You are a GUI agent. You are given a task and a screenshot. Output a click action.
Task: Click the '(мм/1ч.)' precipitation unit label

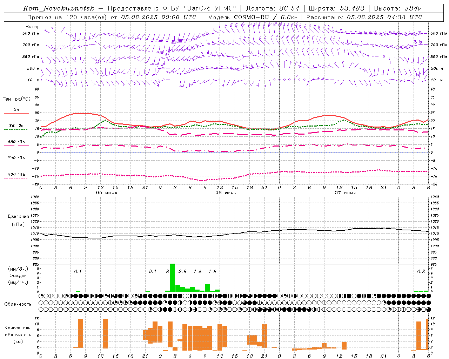click(18, 282)
